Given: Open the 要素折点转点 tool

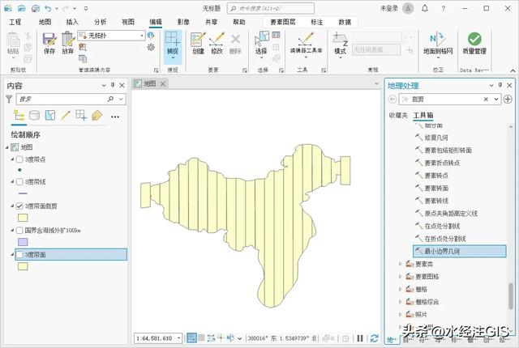Looking at the screenshot, I should (442, 163).
